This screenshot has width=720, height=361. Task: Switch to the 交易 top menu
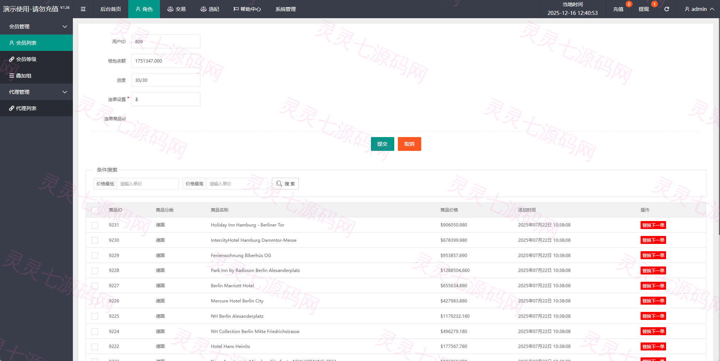(176, 9)
